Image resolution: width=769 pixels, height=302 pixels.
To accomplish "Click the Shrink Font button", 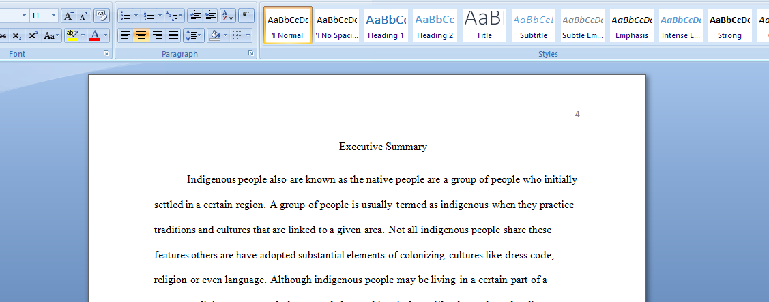I will pyautogui.click(x=83, y=16).
